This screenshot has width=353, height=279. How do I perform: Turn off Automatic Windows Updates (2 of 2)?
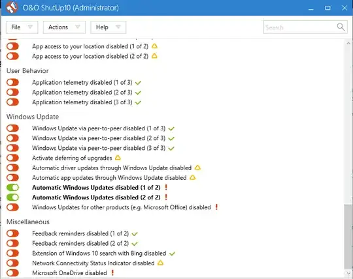pos(12,198)
